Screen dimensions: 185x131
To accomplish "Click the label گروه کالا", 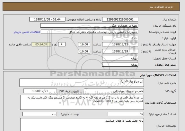I will click(x=170, y=91).
